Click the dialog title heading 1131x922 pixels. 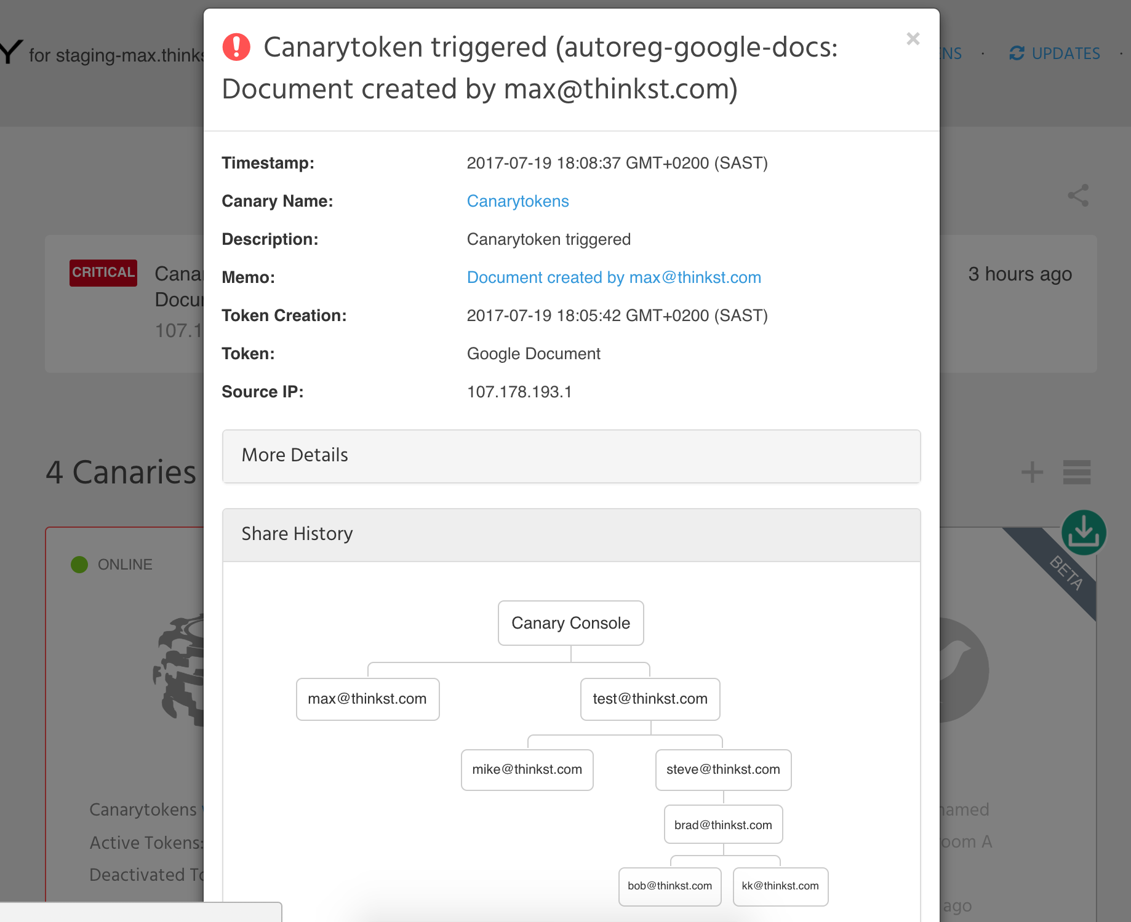click(530, 68)
